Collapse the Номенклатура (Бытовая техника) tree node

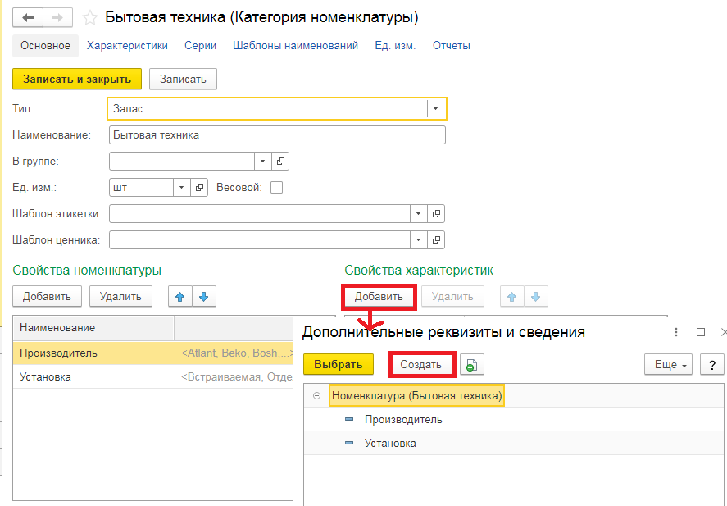316,396
